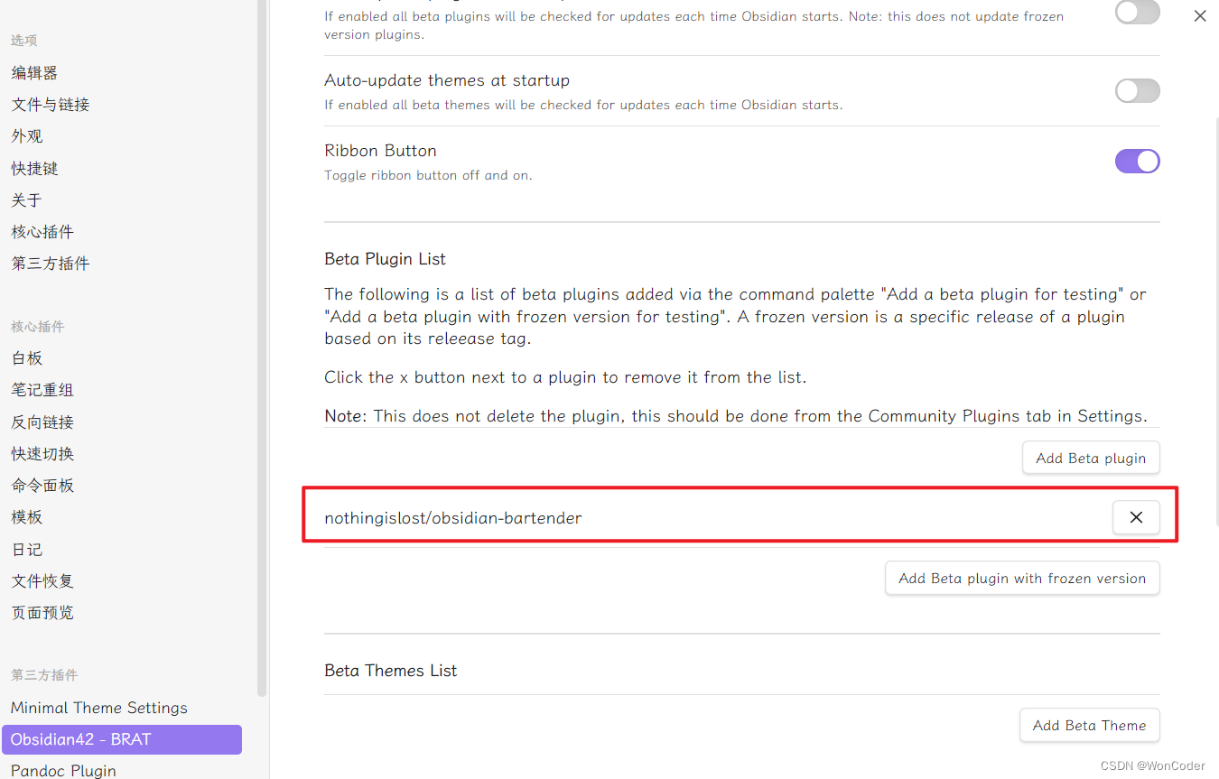Select Obsidian42 - BRAT plugin tab
The image size is (1219, 779).
(x=121, y=739)
